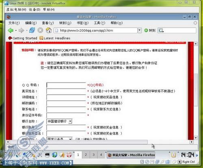Click the 联系电话 input field
The height and width of the screenshot is (168, 203).
point(66,109)
